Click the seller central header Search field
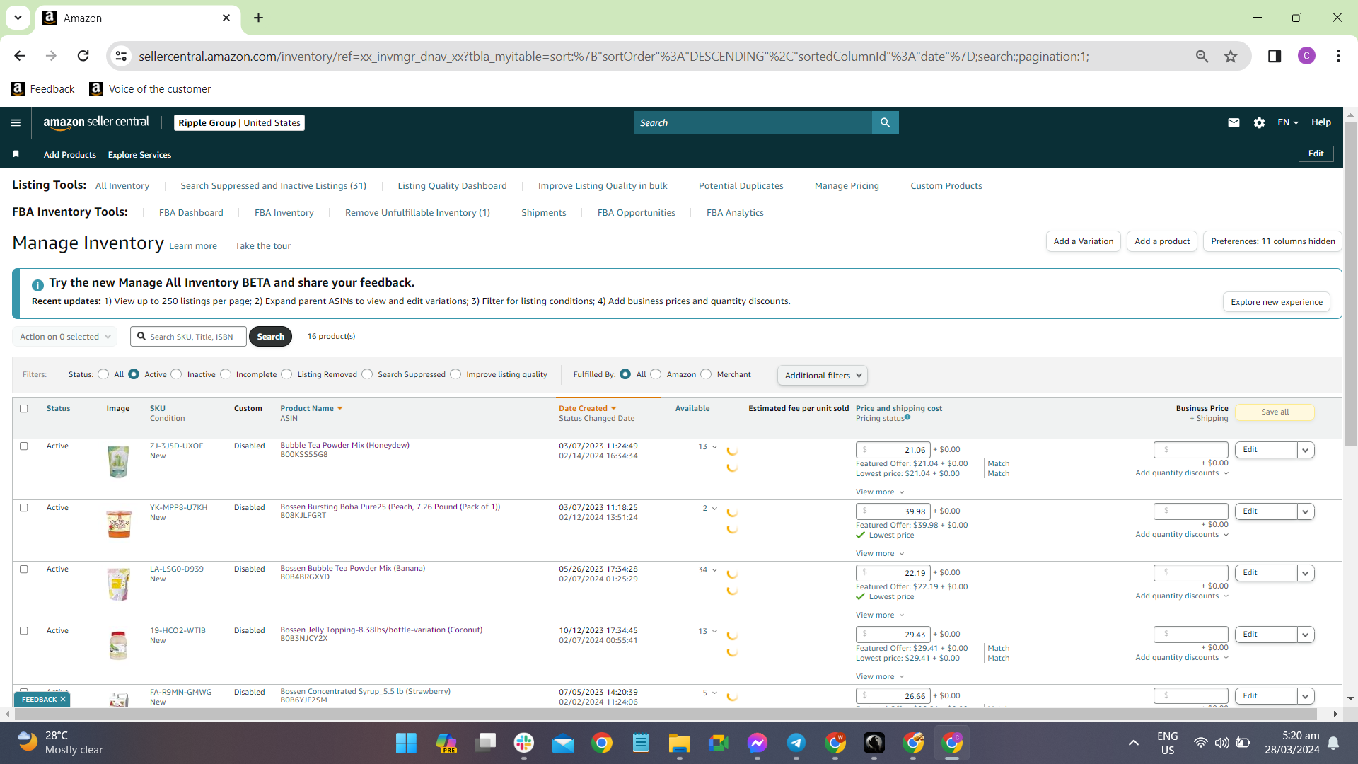This screenshot has height=764, width=1358. 753,123
